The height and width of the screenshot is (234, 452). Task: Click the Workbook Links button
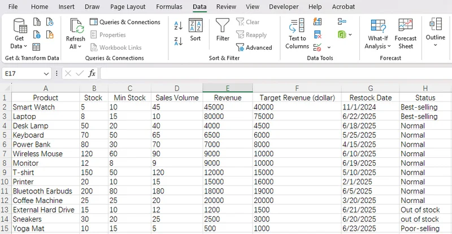point(116,47)
